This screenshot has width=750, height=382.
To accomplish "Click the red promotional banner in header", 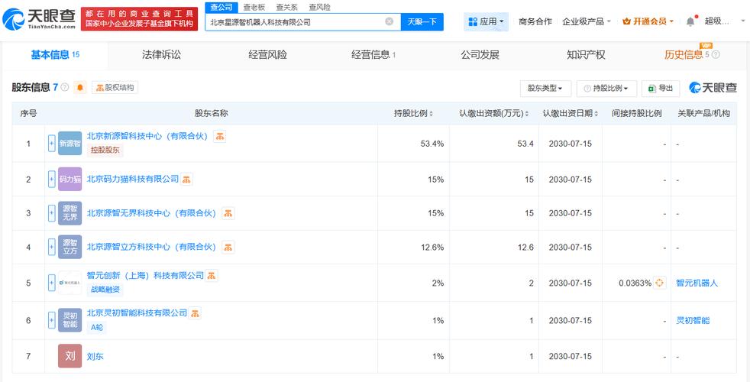I will (x=139, y=19).
